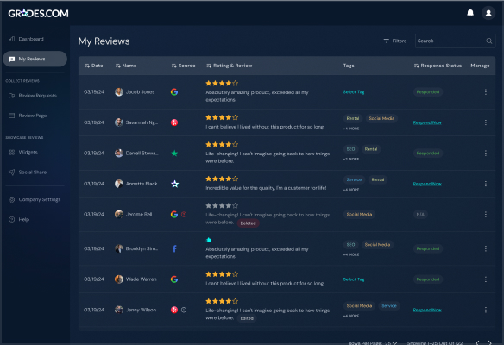Click Edited badge on Jenny Wilson review

click(247, 318)
